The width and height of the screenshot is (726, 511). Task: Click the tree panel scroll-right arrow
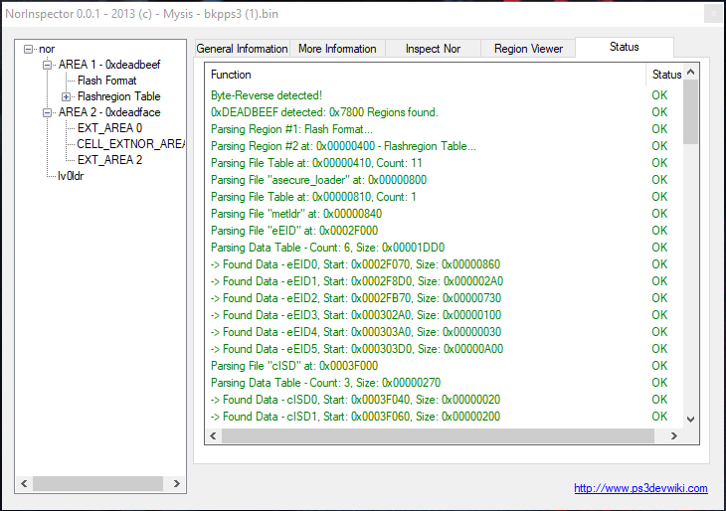[x=177, y=484]
